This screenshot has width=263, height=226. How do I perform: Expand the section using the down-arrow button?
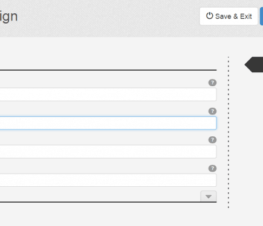pyautogui.click(x=209, y=196)
